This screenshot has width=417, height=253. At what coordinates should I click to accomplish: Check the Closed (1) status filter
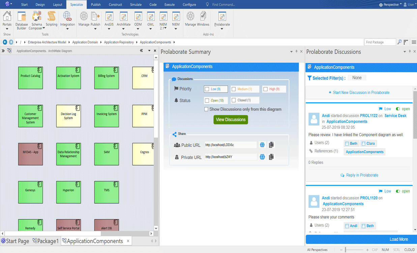[234, 100]
